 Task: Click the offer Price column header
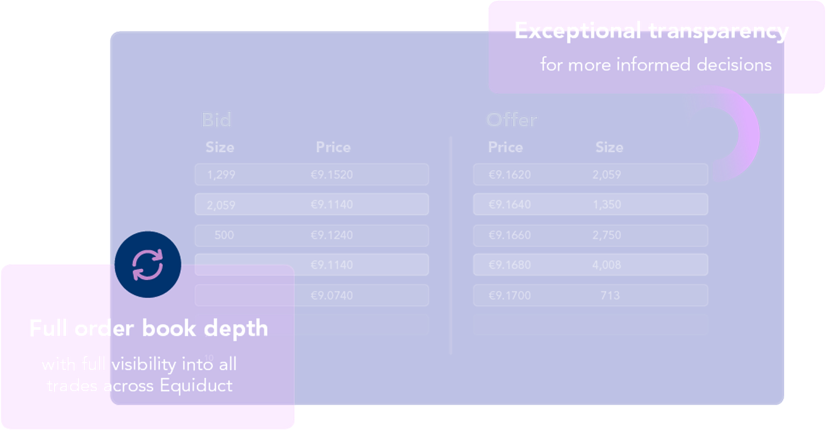(x=505, y=147)
